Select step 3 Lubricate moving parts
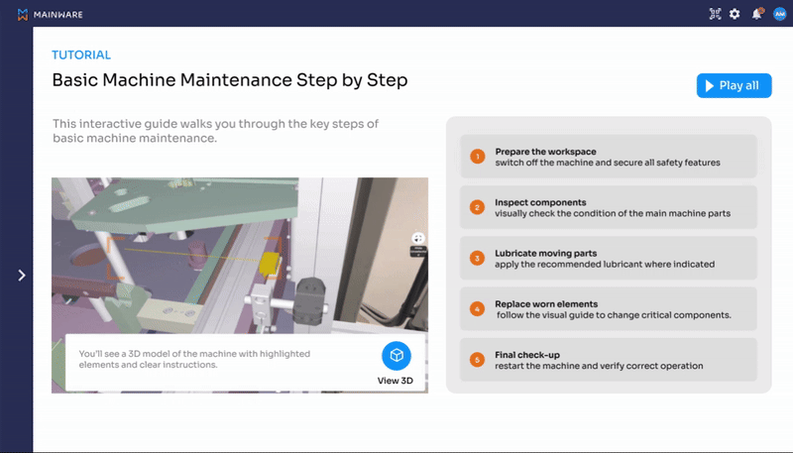793x453 pixels. coord(609,259)
